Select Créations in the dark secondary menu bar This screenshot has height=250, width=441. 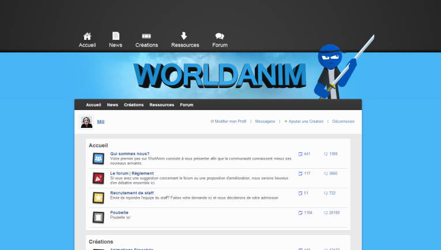click(134, 105)
